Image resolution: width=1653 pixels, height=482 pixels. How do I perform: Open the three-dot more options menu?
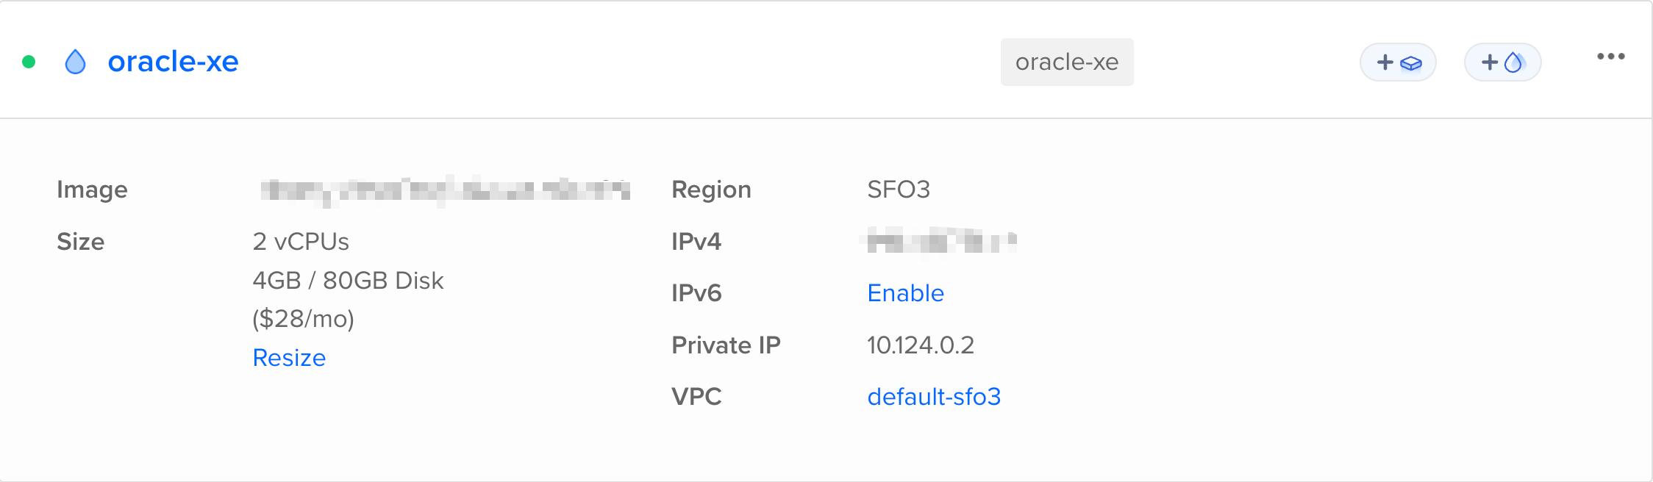[x=1610, y=57]
